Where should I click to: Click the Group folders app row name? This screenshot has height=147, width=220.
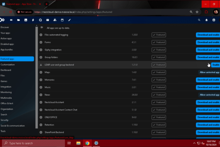(51, 57)
